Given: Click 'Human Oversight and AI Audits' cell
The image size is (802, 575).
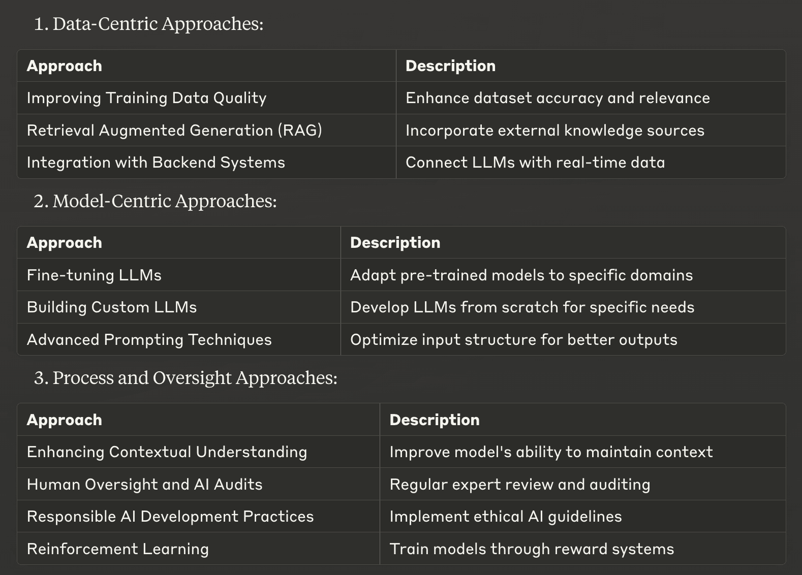Looking at the screenshot, I should [x=198, y=484].
